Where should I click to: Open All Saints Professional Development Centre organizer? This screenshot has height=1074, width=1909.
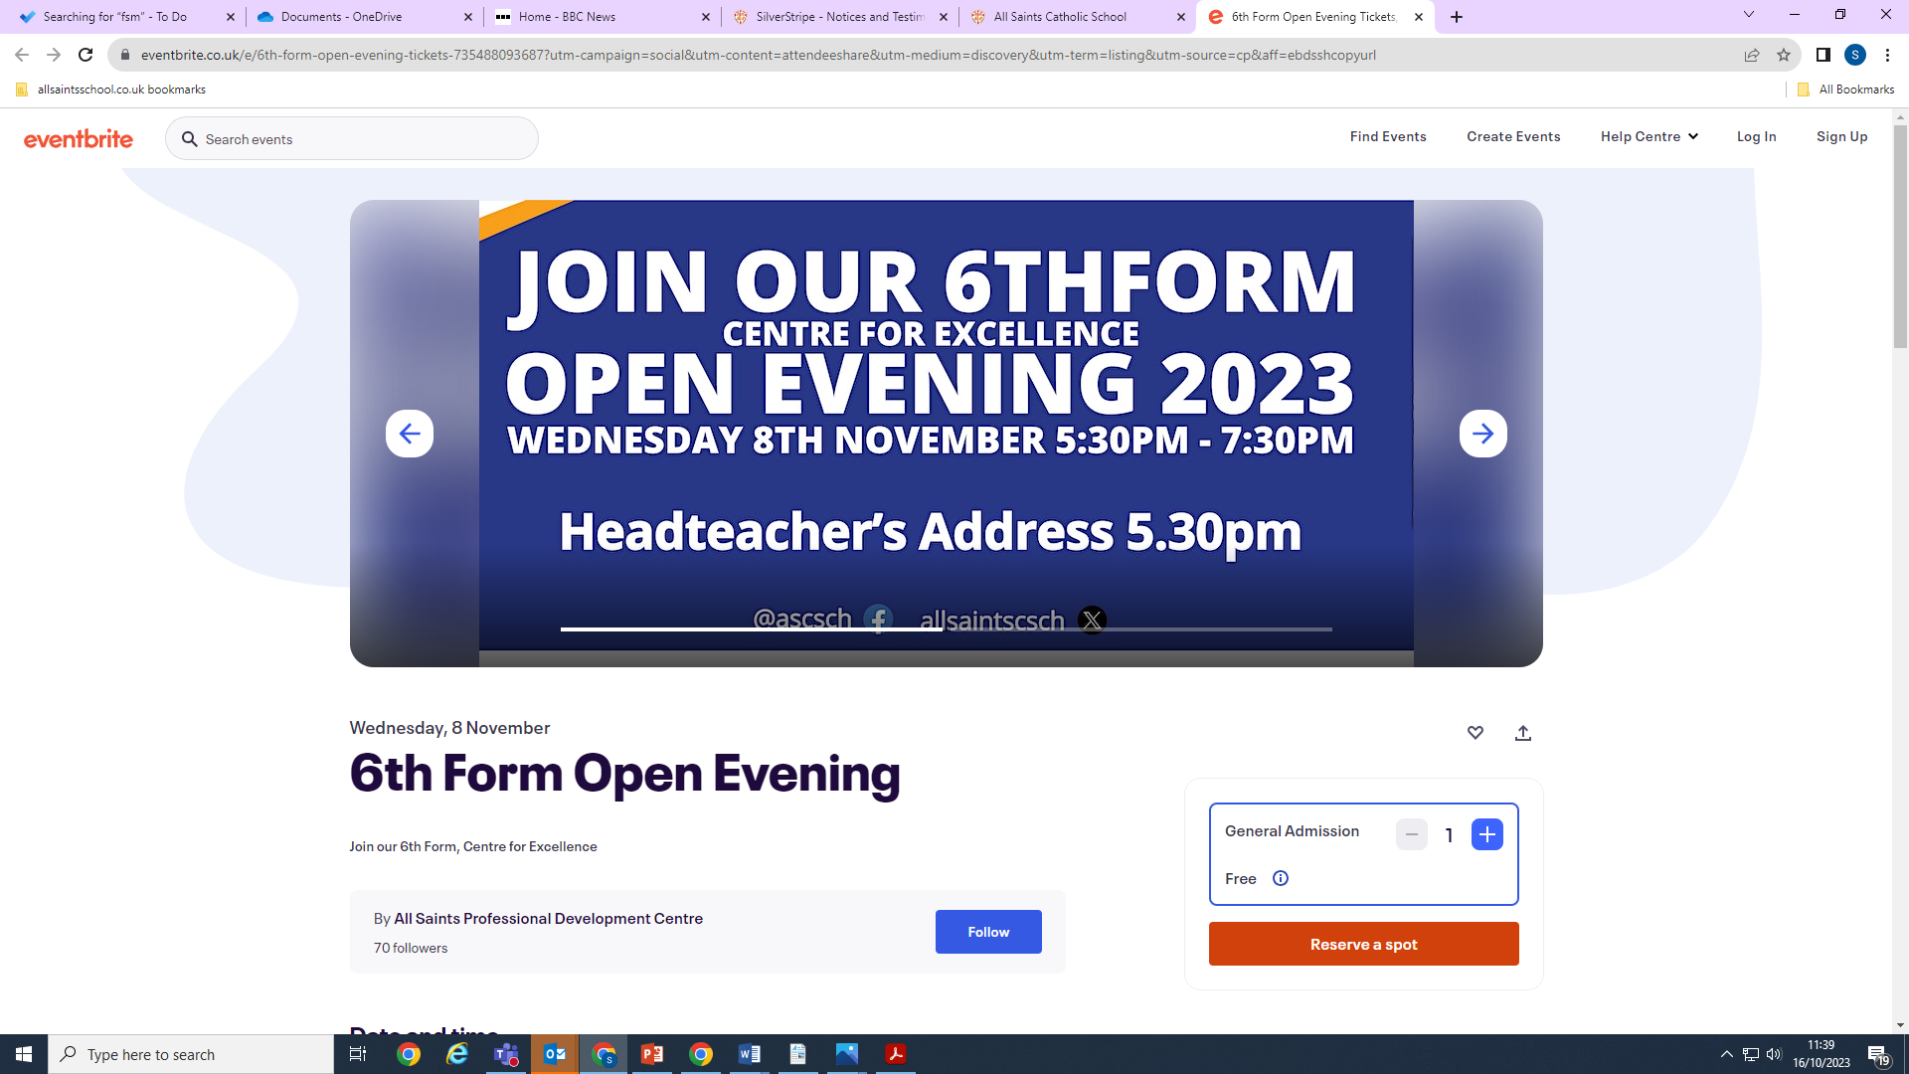(x=548, y=918)
